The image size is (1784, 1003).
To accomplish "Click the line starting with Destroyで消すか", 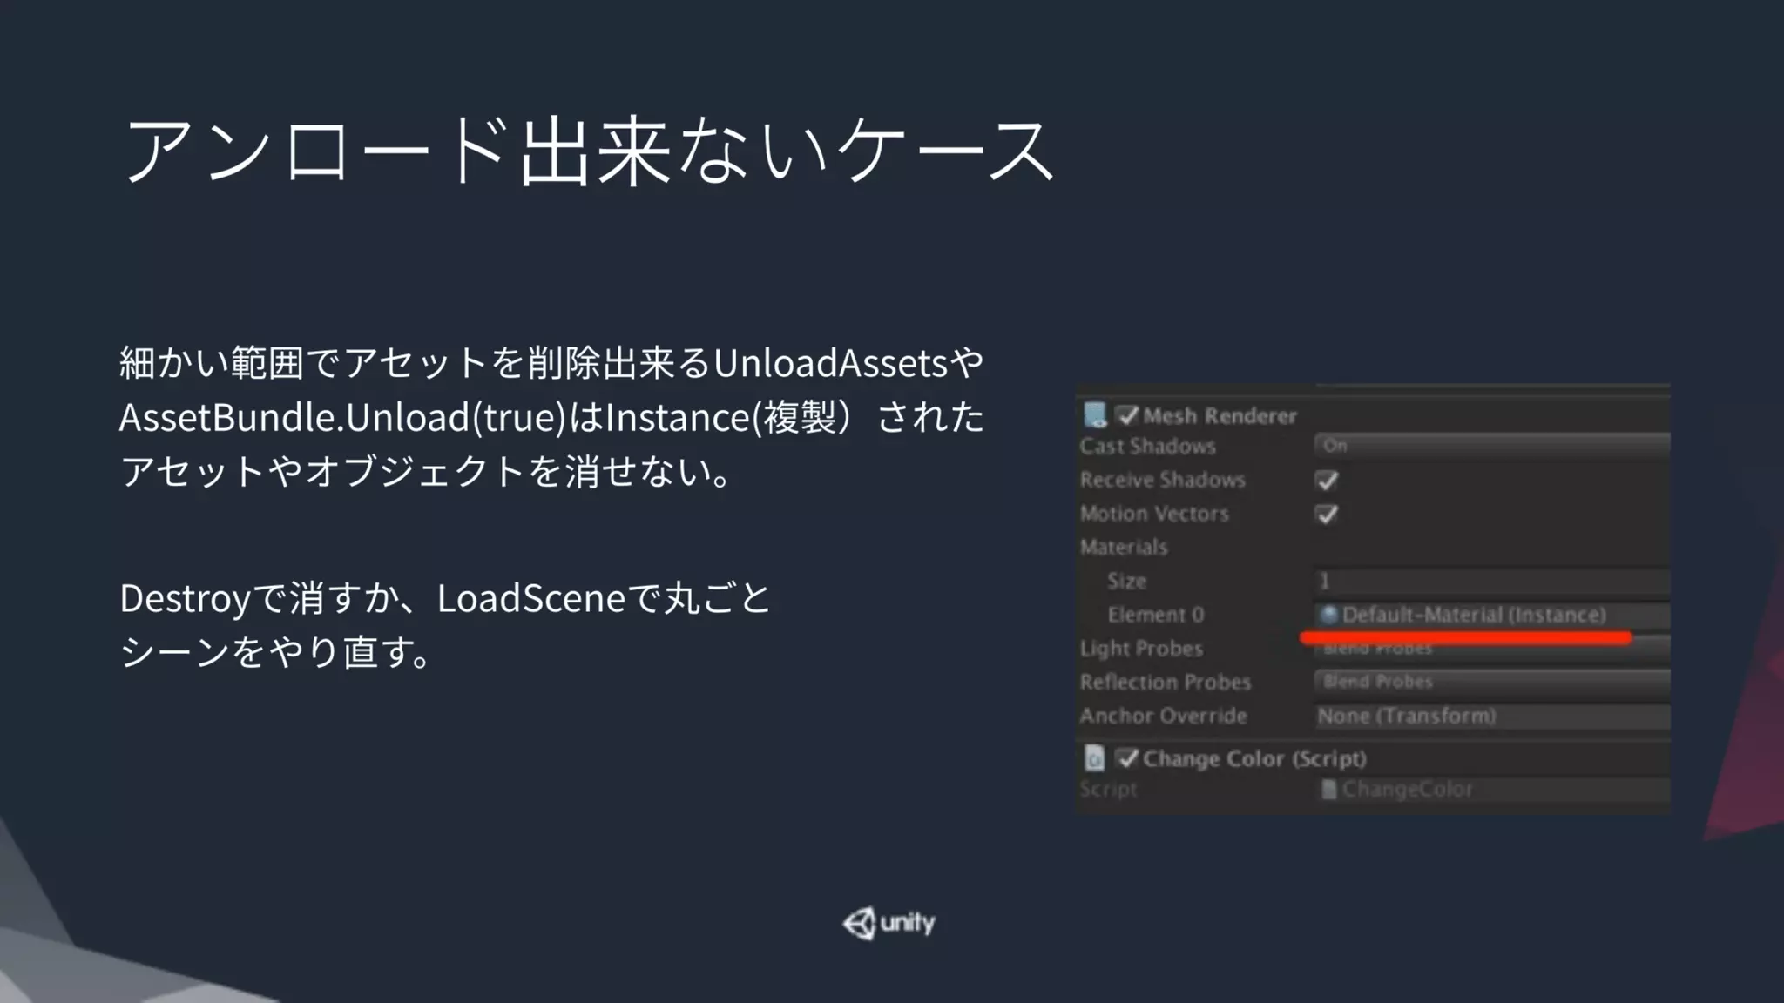I will (445, 598).
